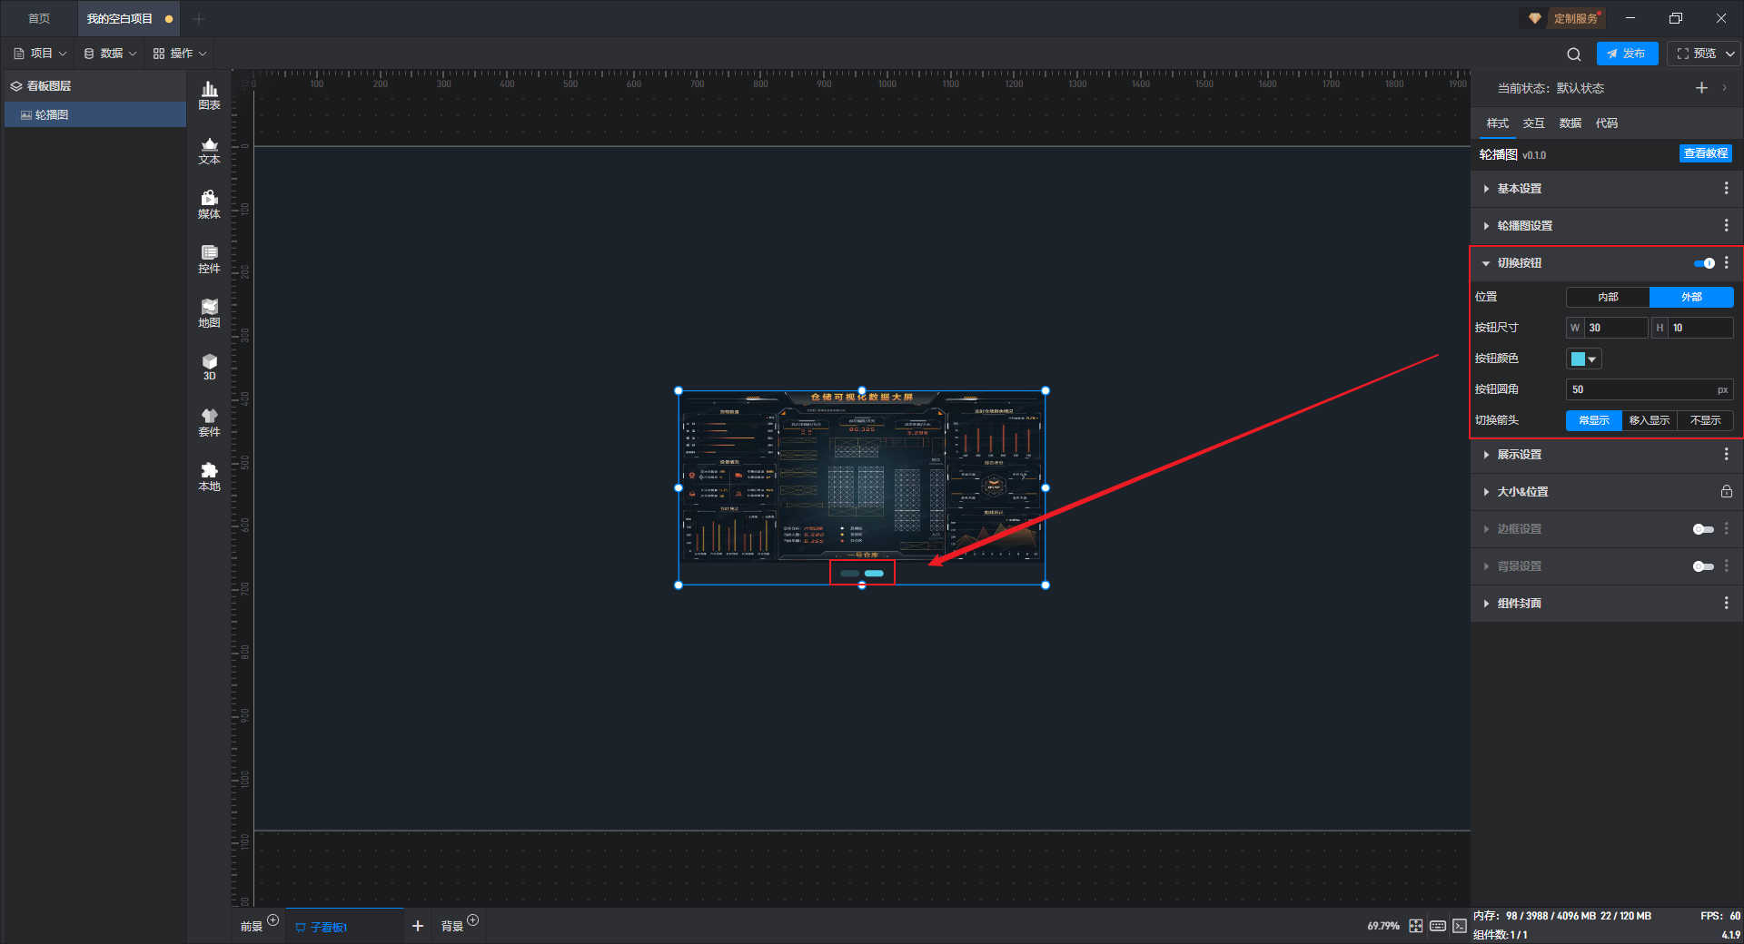Open the 图表 chart components panel
The height and width of the screenshot is (944, 1744).
(209, 95)
